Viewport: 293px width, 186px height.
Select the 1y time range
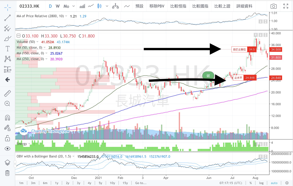click(x=57, y=183)
